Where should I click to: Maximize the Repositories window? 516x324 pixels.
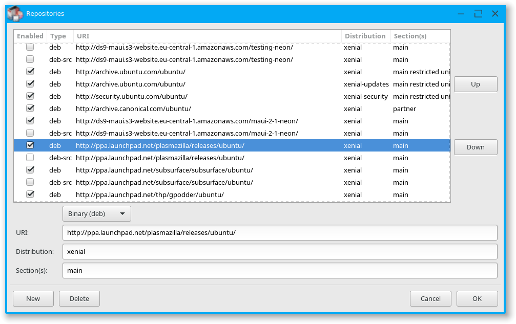click(478, 14)
